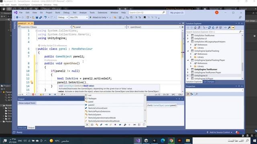Image resolution: width=257 pixels, height=144 pixels.
Task: Collapse the openShow method outline toggle
Action: coord(37,63)
